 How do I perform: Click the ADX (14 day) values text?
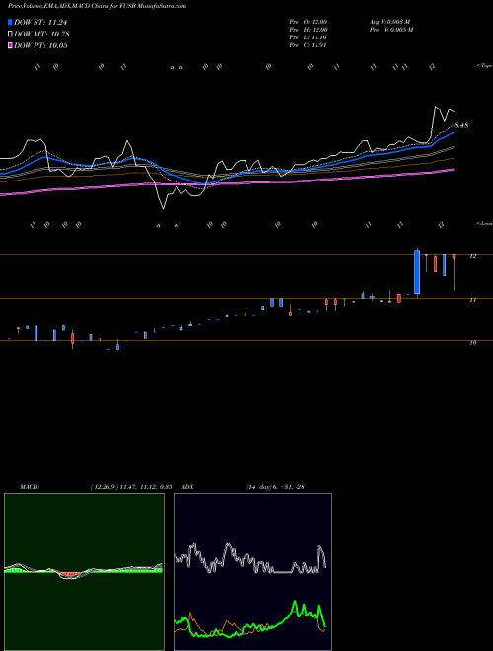click(275, 487)
